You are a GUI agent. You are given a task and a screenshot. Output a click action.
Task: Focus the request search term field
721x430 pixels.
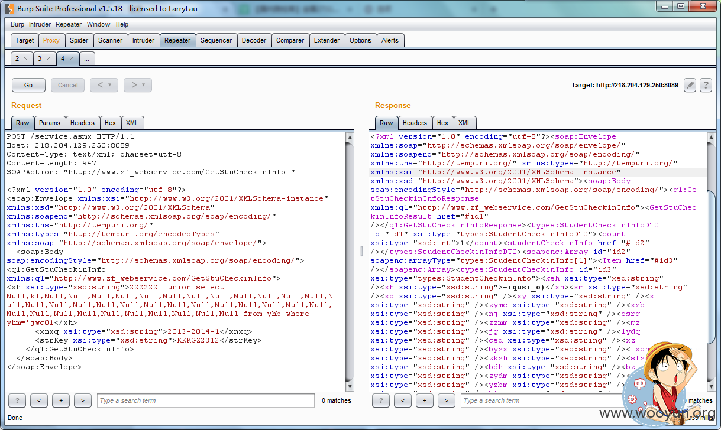[x=206, y=400]
